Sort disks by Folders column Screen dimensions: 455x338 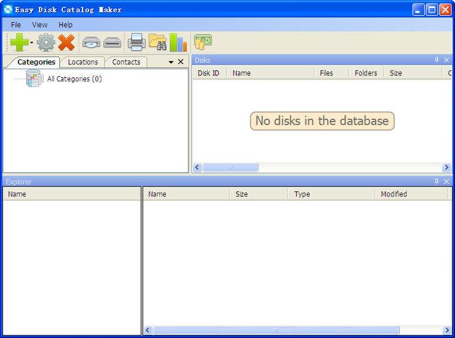(366, 73)
